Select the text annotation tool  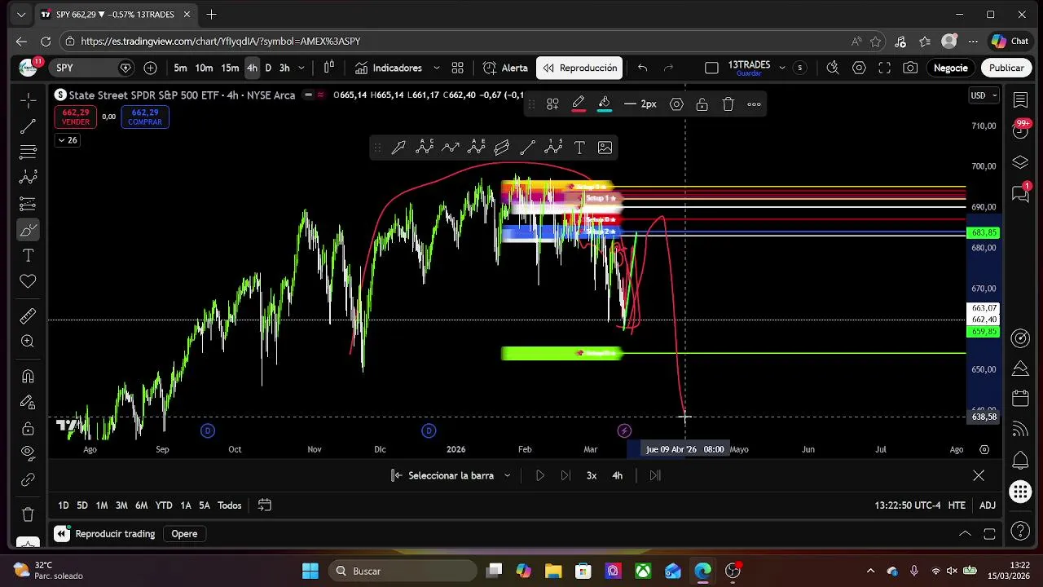click(28, 256)
